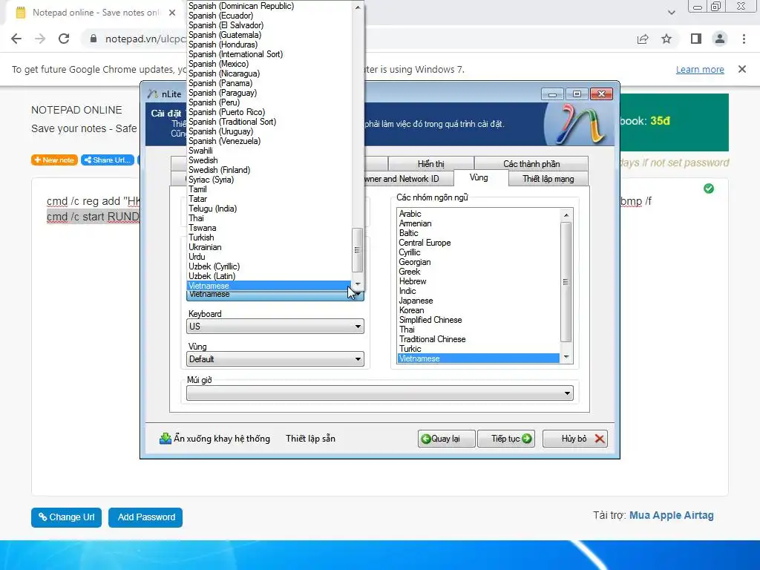760x570 pixels.
Task: Open the Vùng Default dropdown
Action: tap(275, 359)
